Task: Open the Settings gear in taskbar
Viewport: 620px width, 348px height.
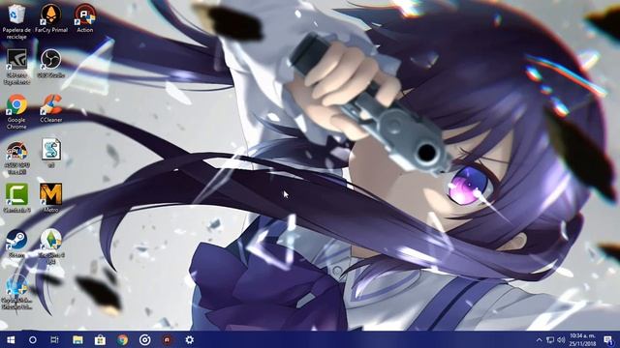Action: (x=190, y=339)
